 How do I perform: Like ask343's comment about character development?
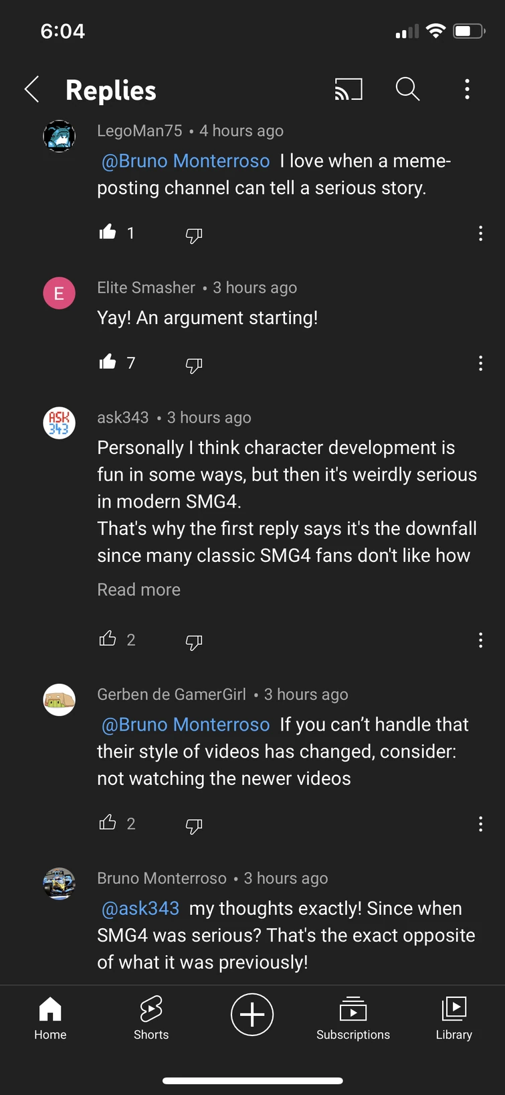108,640
